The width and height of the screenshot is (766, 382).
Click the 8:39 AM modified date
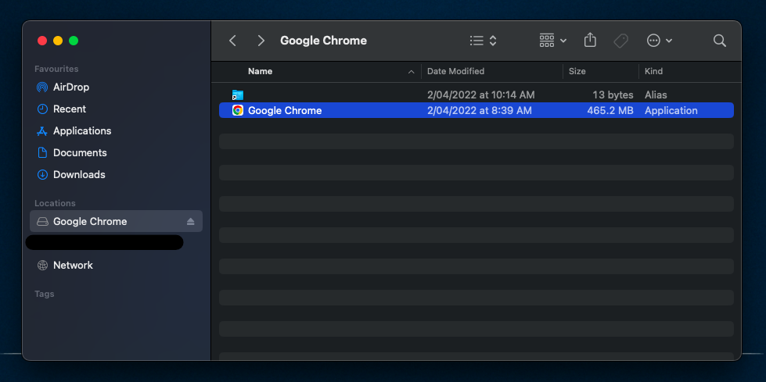tap(479, 111)
